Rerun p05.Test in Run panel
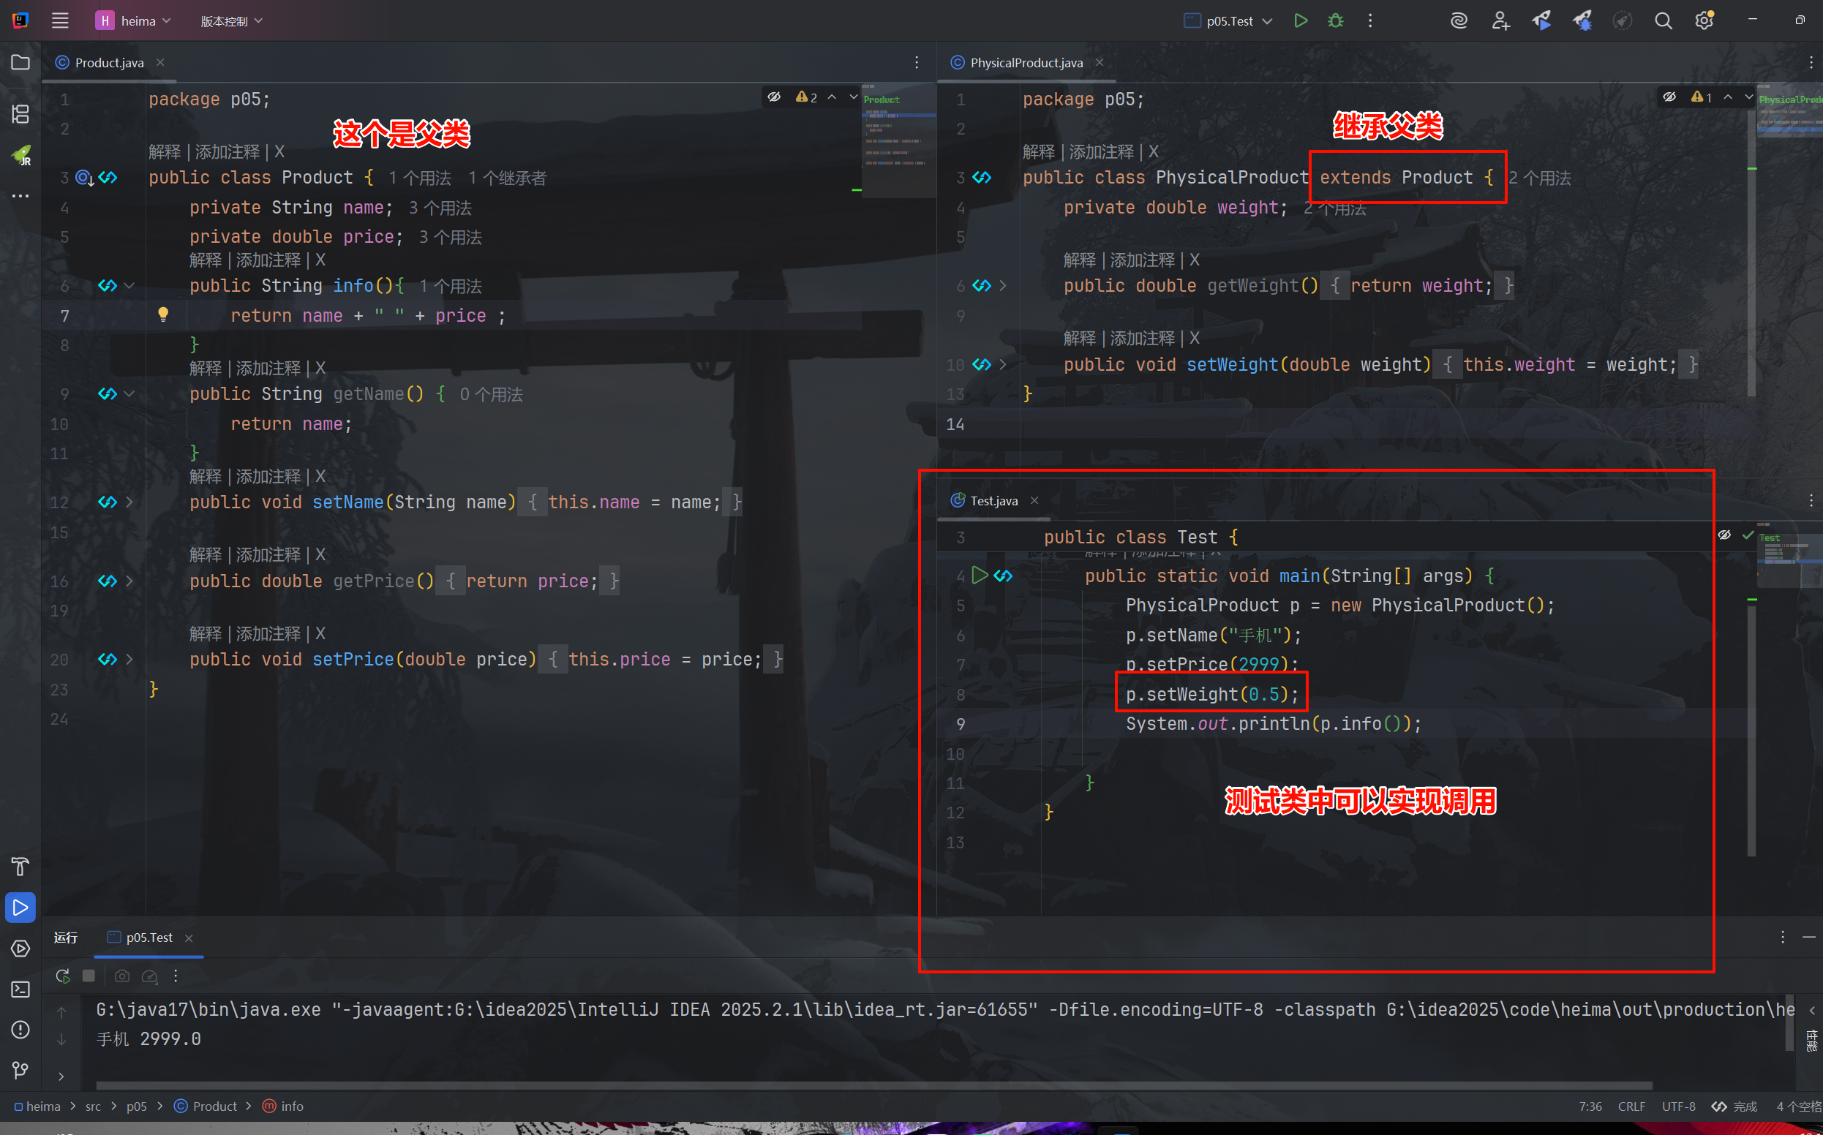1823x1135 pixels. point(63,976)
